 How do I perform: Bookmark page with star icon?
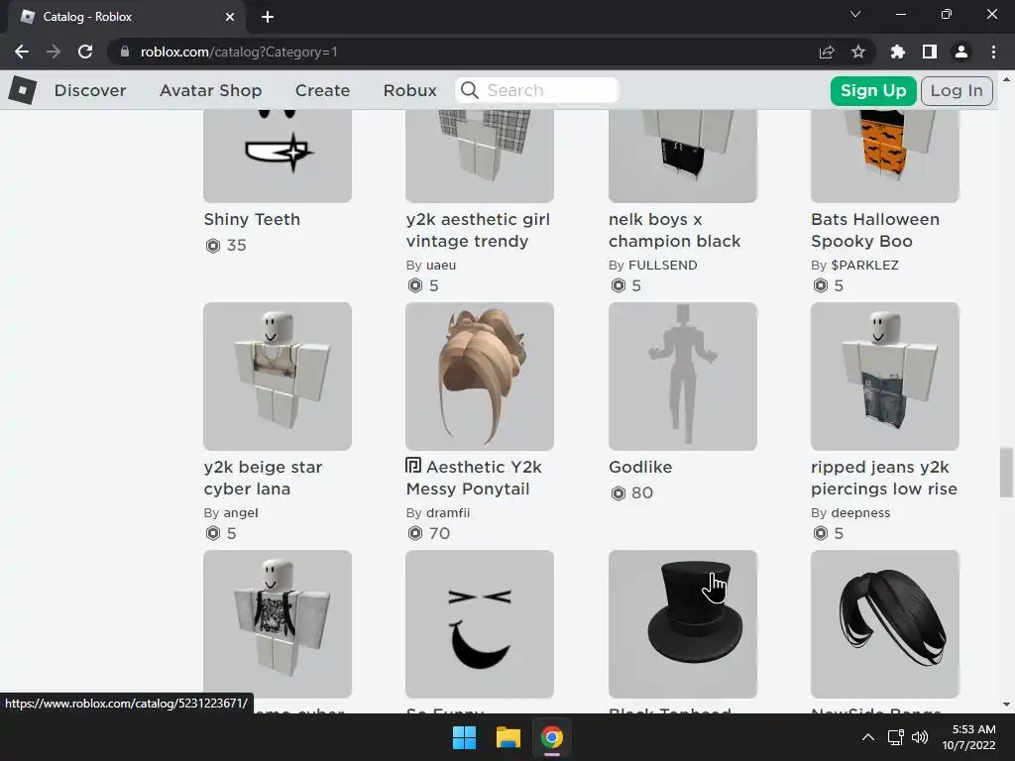click(858, 52)
